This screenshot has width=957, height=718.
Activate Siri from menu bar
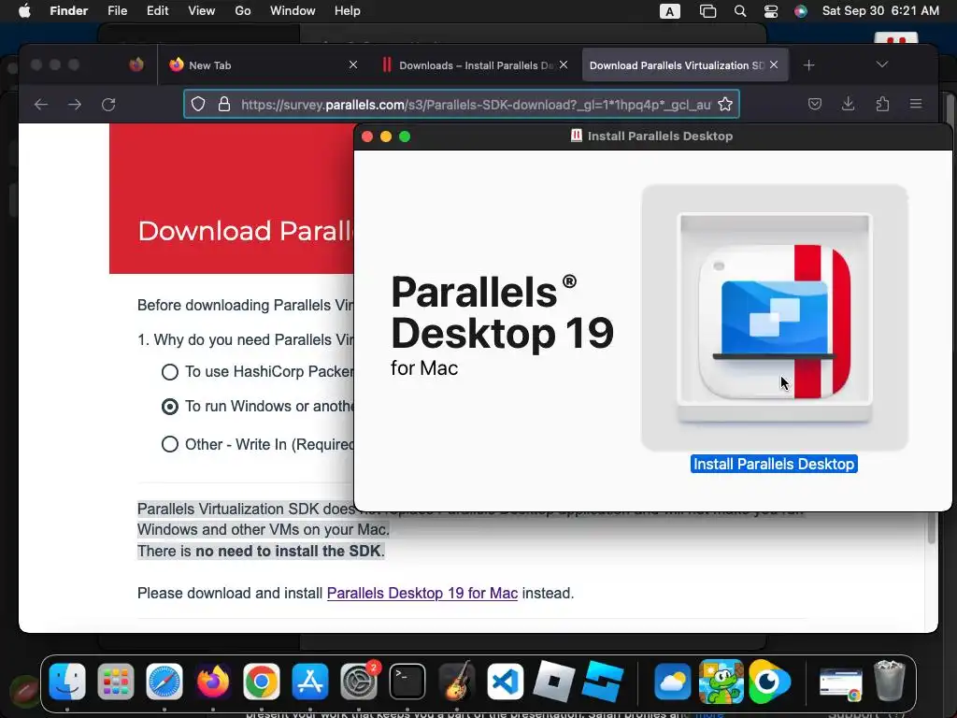tap(801, 11)
